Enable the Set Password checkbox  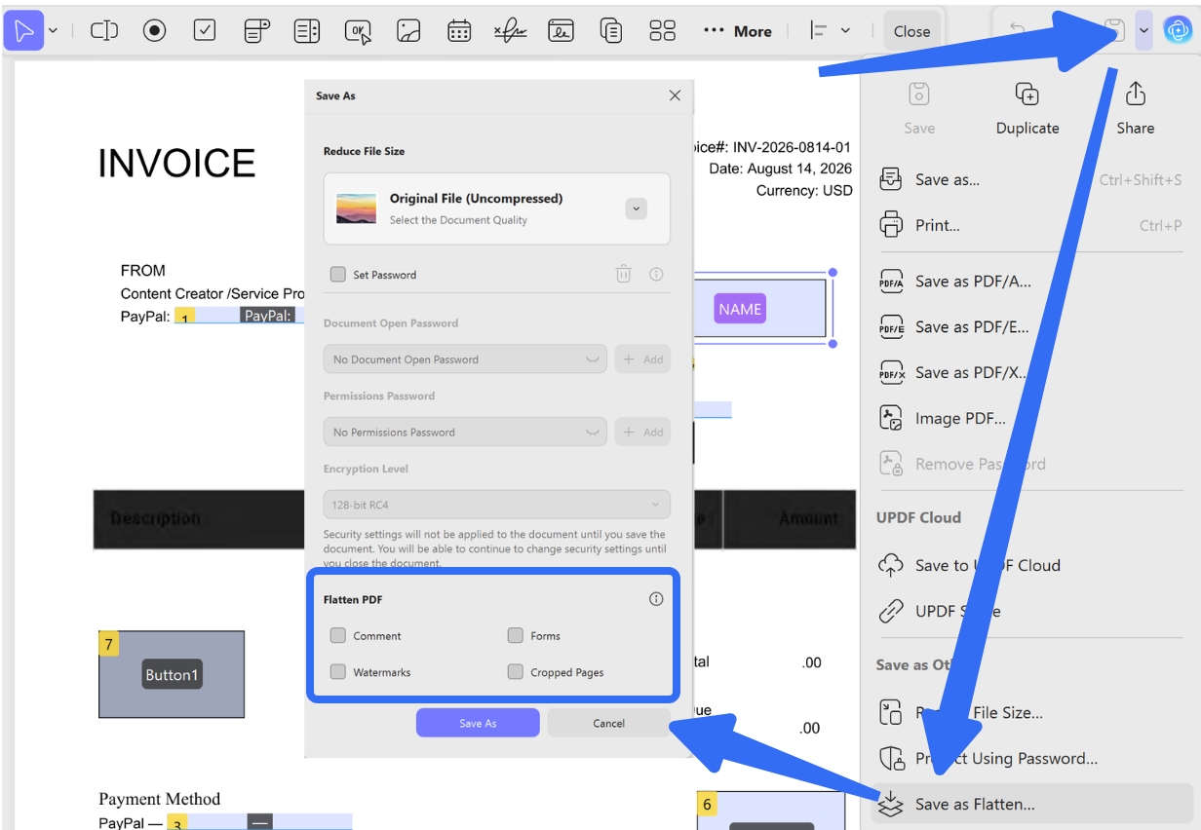(x=337, y=275)
